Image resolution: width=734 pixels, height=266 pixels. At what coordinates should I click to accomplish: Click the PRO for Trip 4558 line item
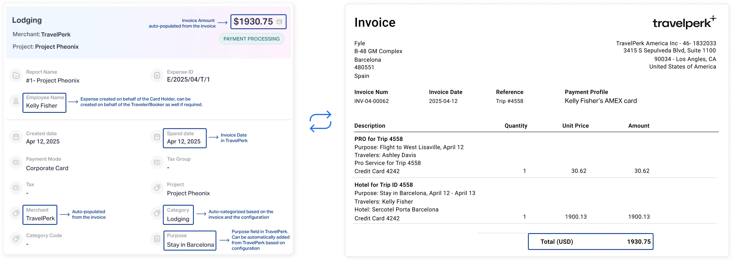click(x=378, y=139)
